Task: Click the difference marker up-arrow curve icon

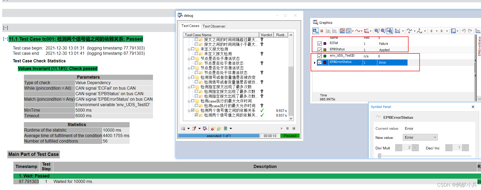Action: click(419, 31)
